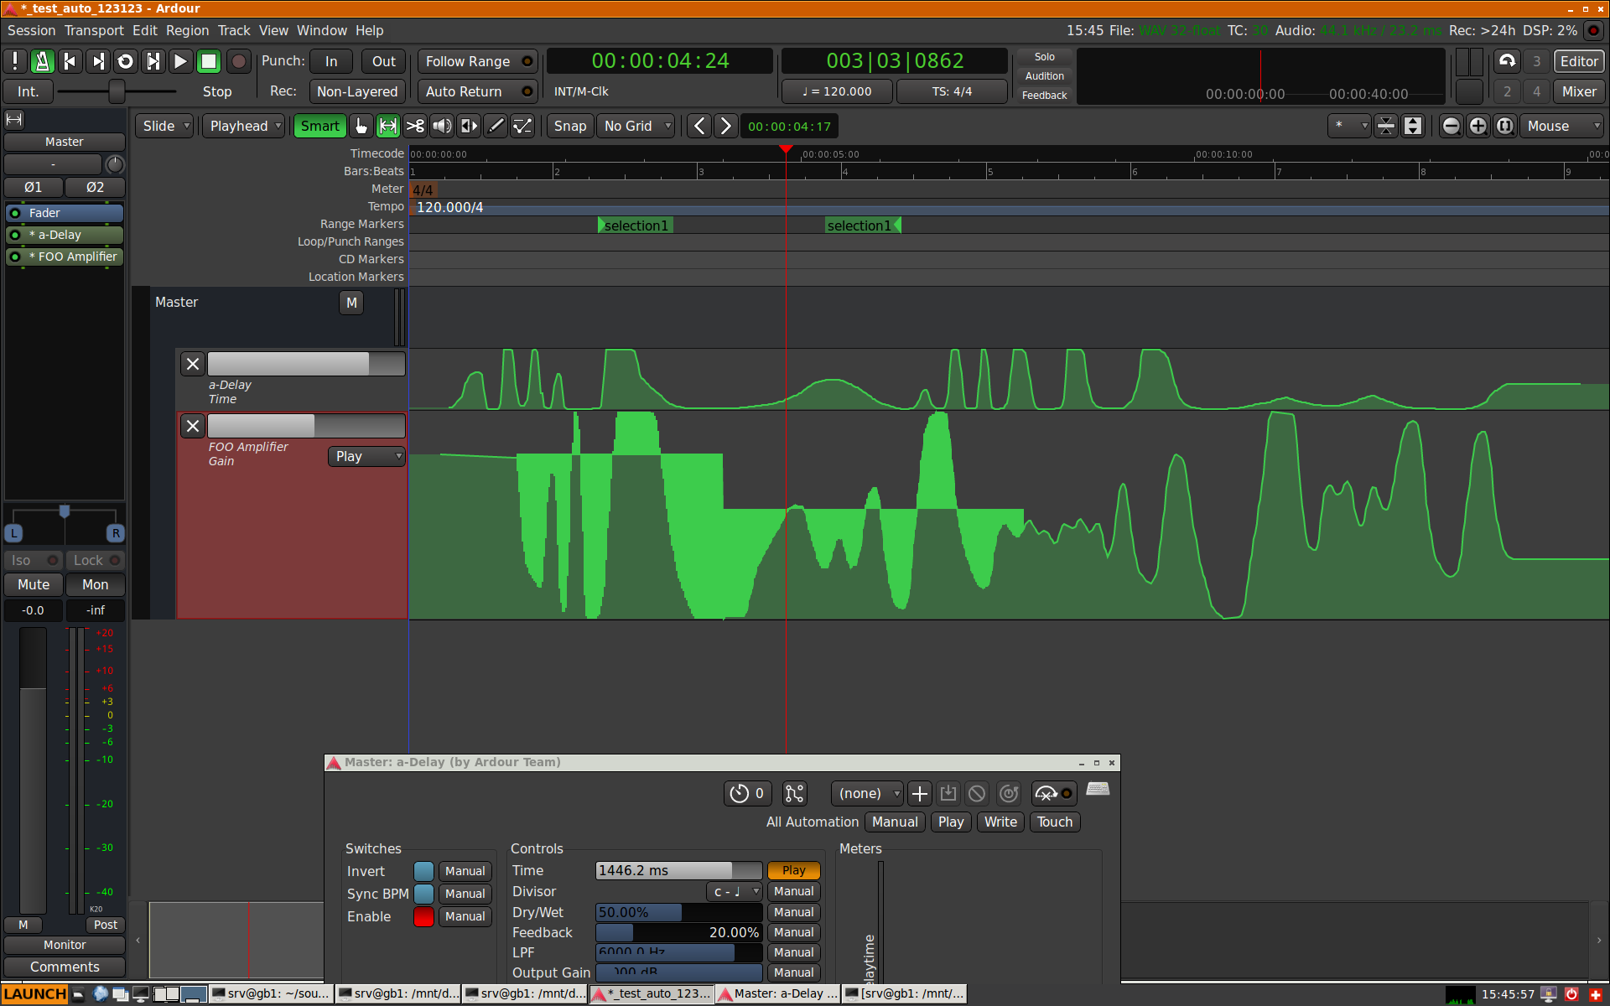The width and height of the screenshot is (1610, 1006).
Task: Open the Slide edit mode dropdown
Action: click(165, 127)
